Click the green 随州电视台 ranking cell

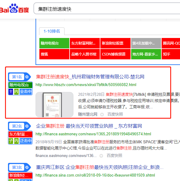54,43
